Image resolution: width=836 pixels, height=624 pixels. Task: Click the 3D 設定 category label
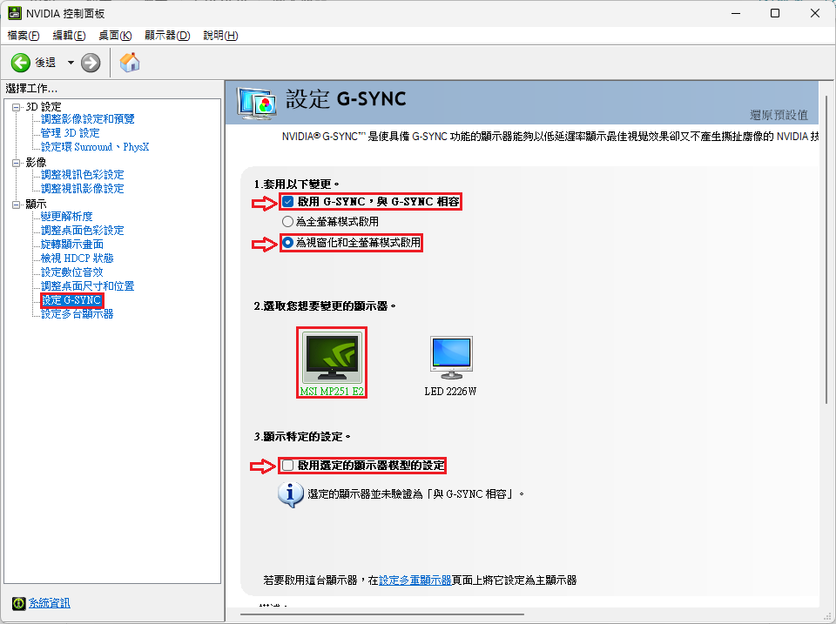click(44, 107)
